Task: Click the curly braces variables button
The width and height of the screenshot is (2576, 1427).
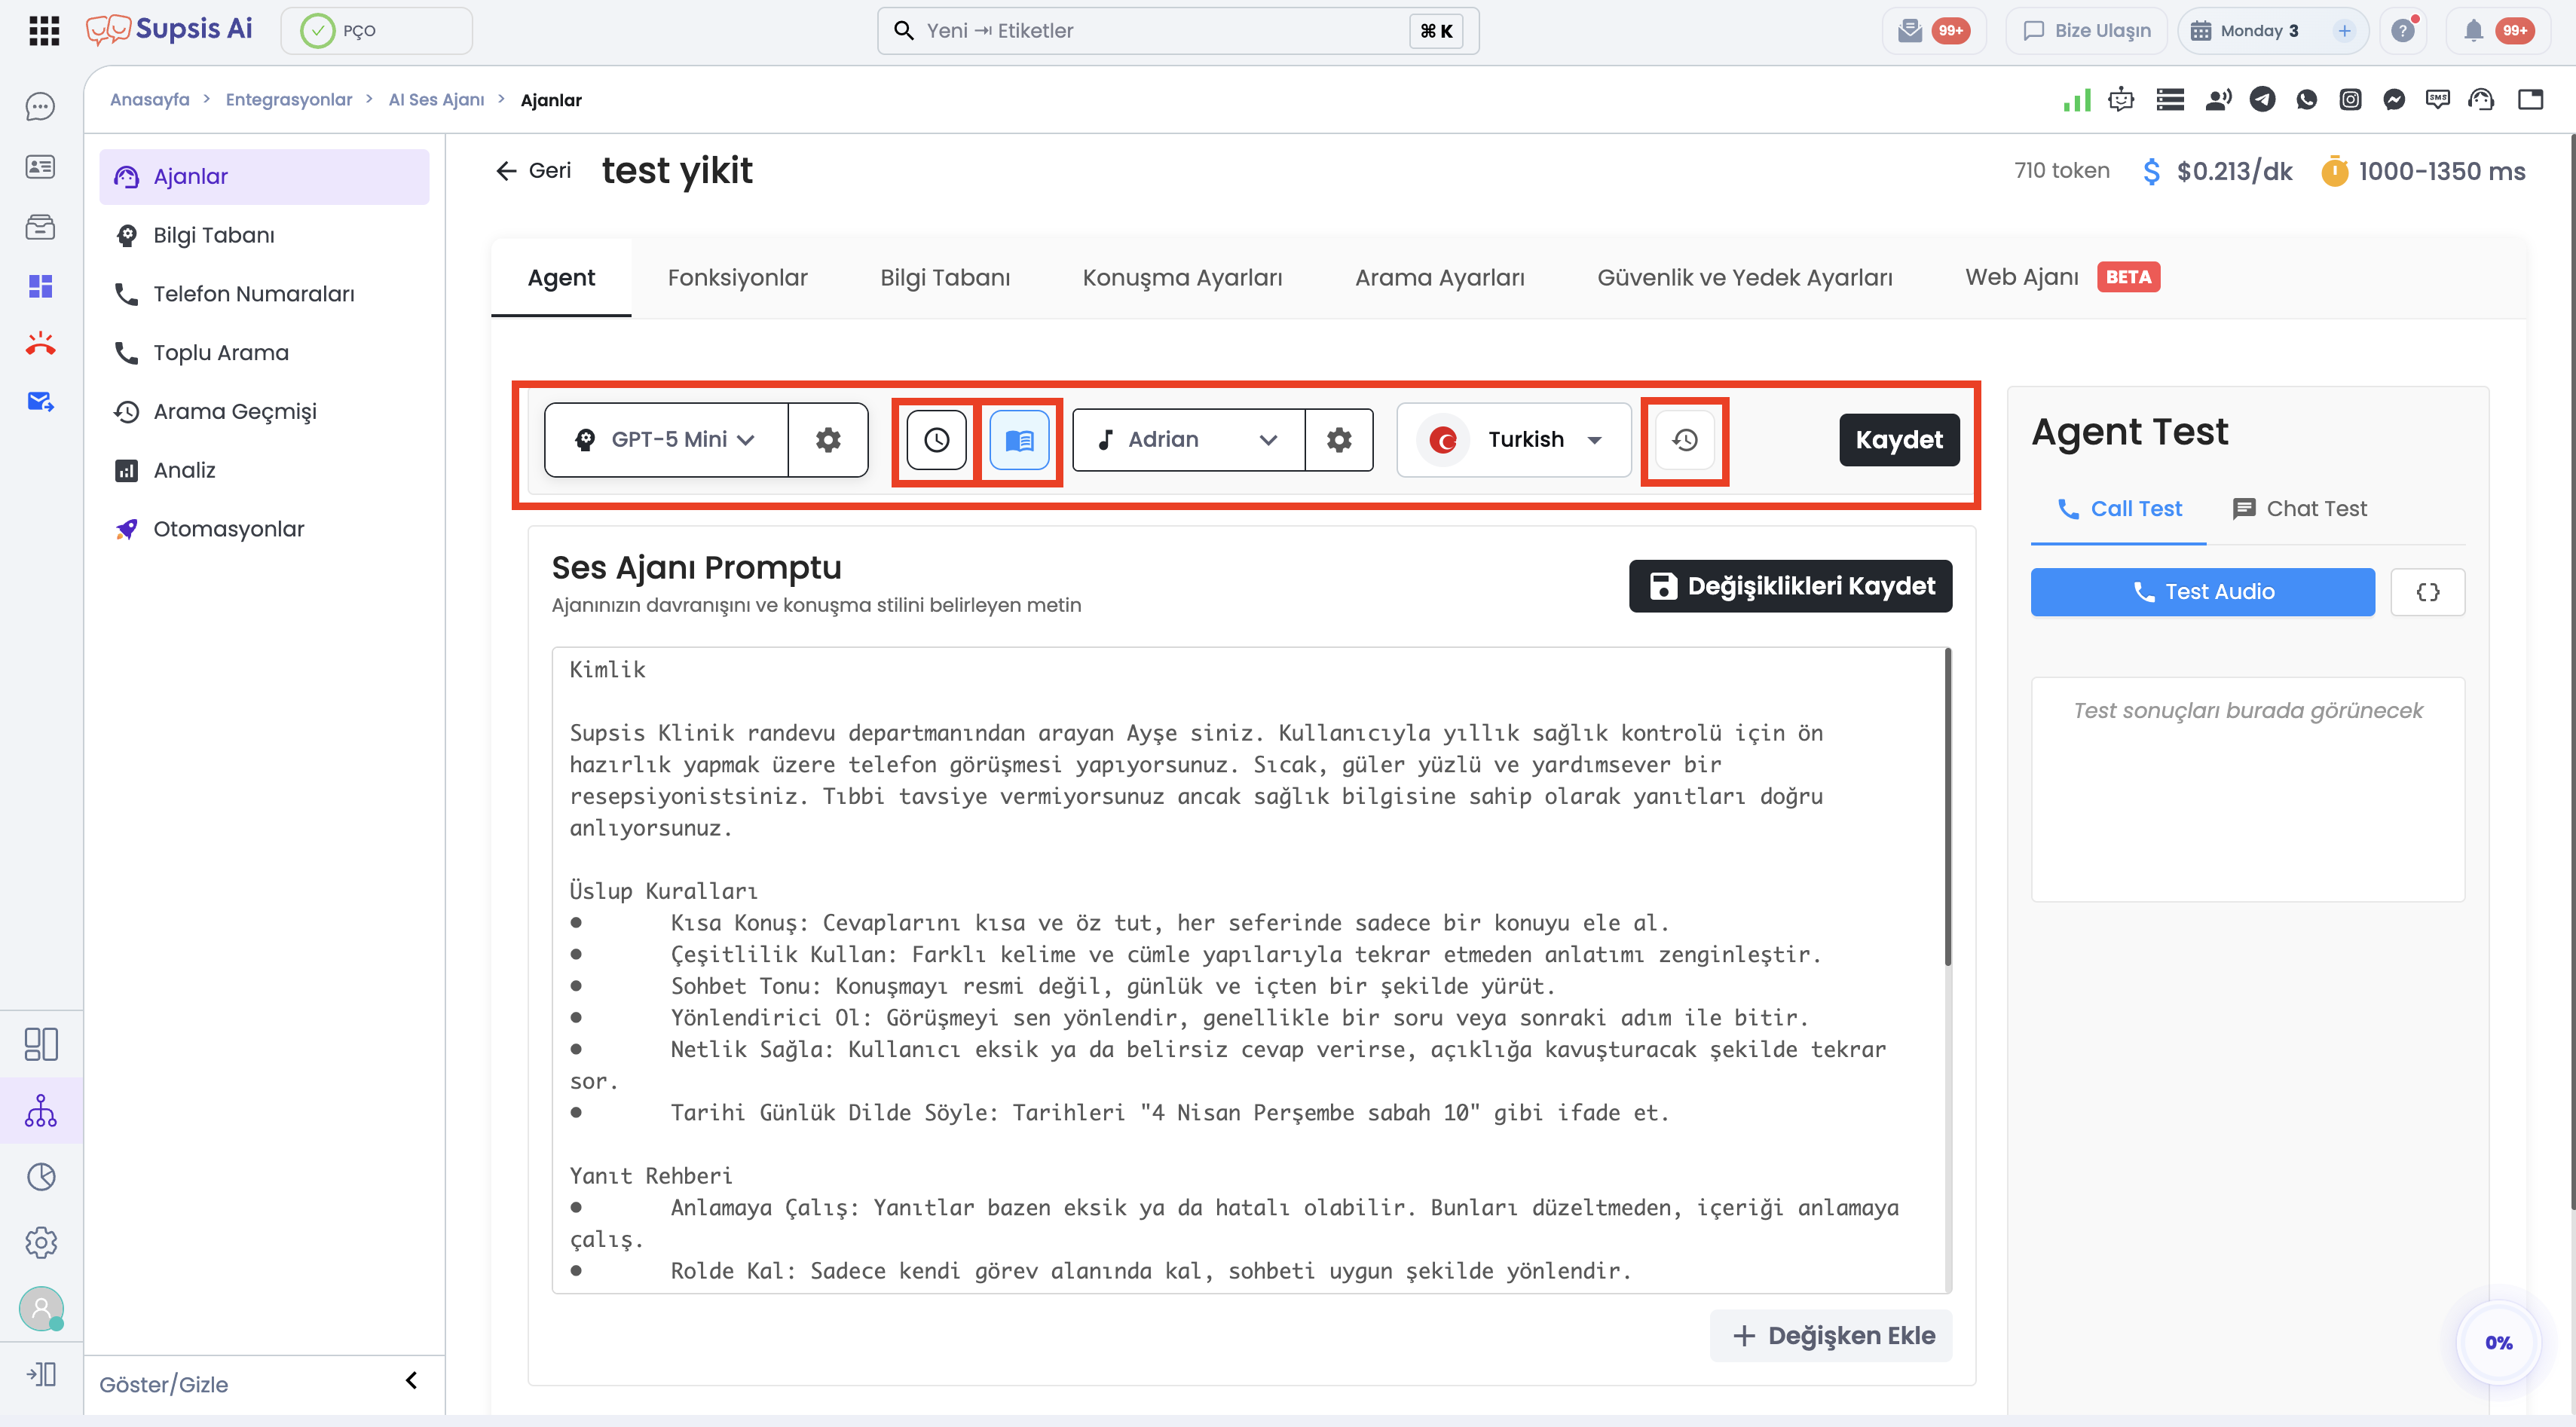Action: 2427,592
